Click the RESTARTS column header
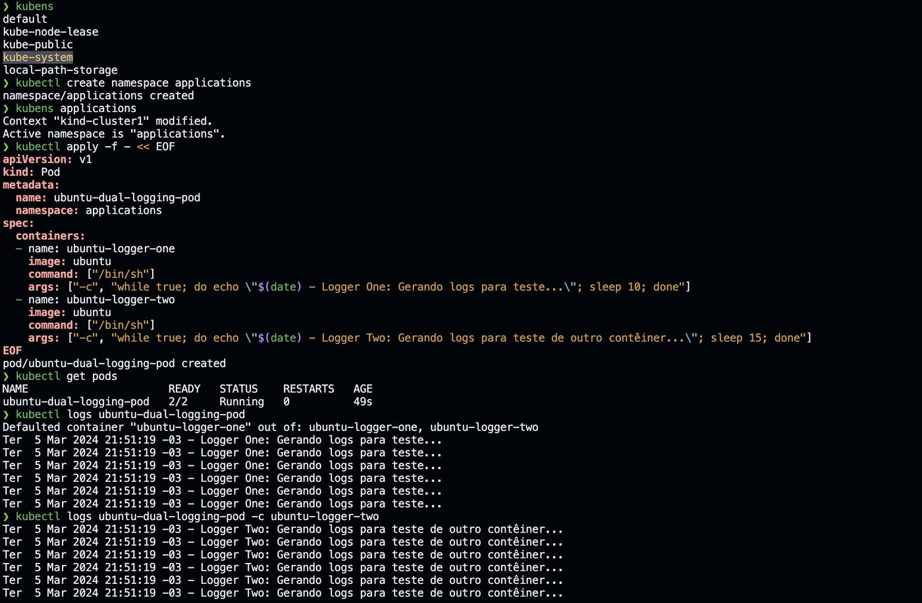 click(x=308, y=389)
